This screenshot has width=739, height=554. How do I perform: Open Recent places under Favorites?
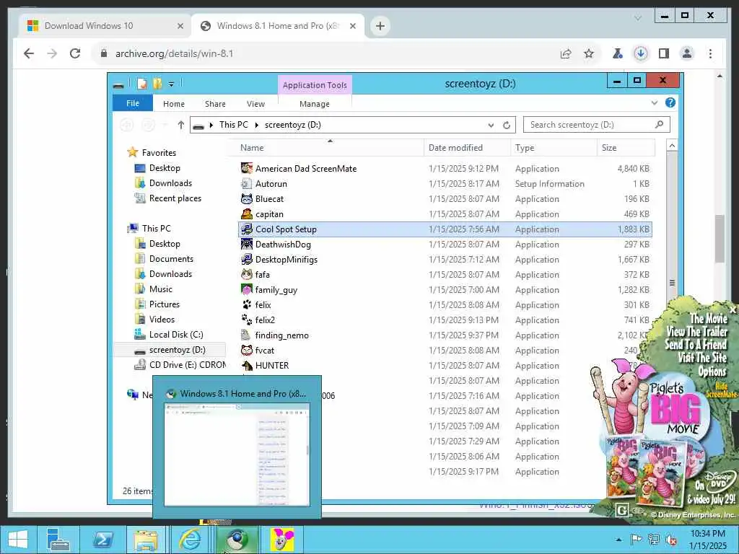coord(175,198)
